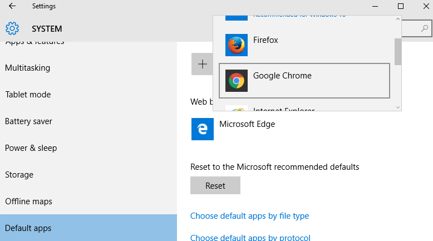This screenshot has height=241, width=433.
Task: Open Choose default apps by protocol
Action: (x=250, y=238)
